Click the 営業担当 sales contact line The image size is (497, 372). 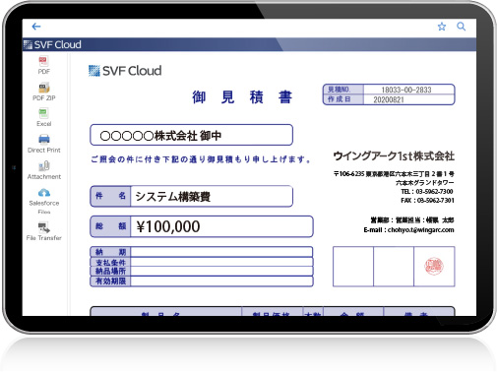click(x=412, y=220)
